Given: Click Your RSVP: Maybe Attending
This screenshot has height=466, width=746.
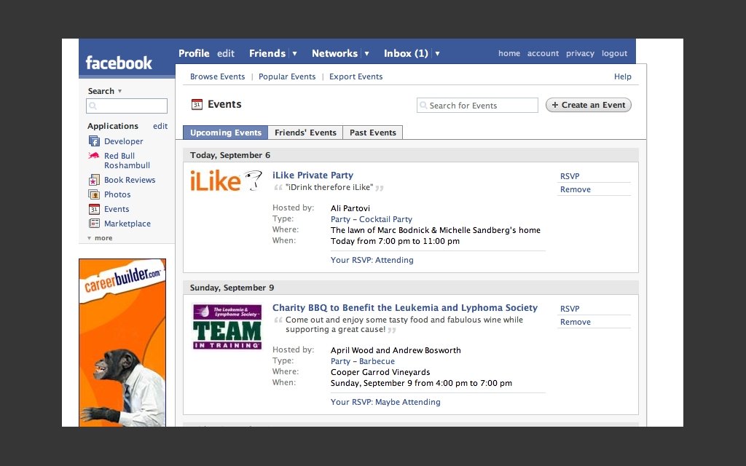Looking at the screenshot, I should [385, 402].
